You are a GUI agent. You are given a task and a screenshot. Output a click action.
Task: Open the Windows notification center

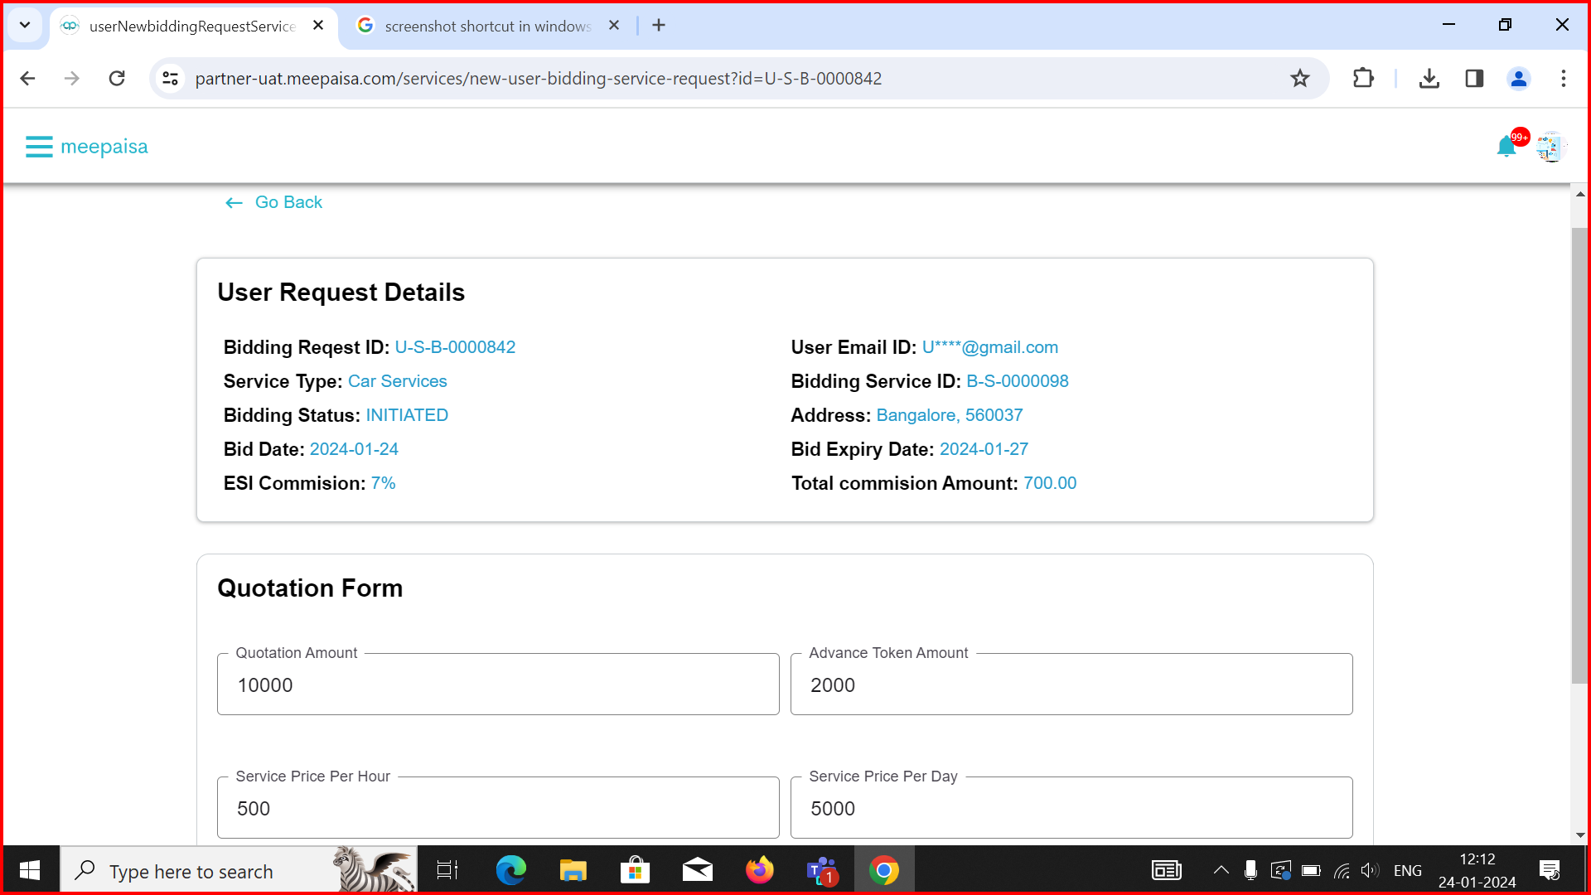point(1550,870)
